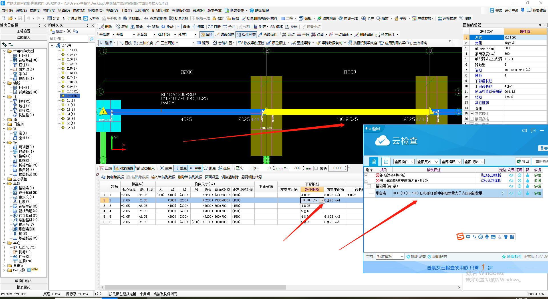Click the speaker icon in 云检查 header
The width and height of the screenshot is (548, 299).
click(x=524, y=130)
